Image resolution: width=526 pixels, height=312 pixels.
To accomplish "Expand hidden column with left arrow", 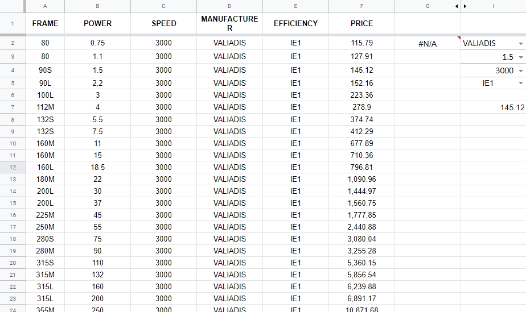I will click(x=457, y=6).
